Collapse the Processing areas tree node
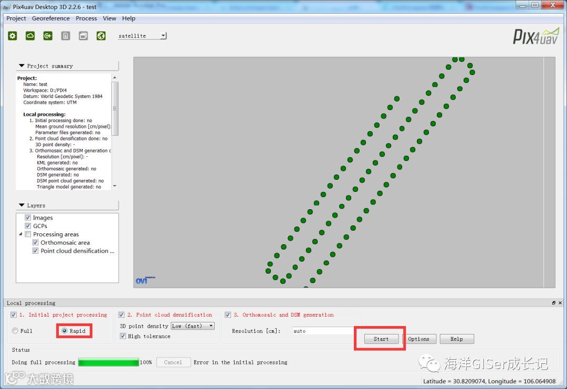Viewport: 567px width, 389px height. pyautogui.click(x=20, y=234)
